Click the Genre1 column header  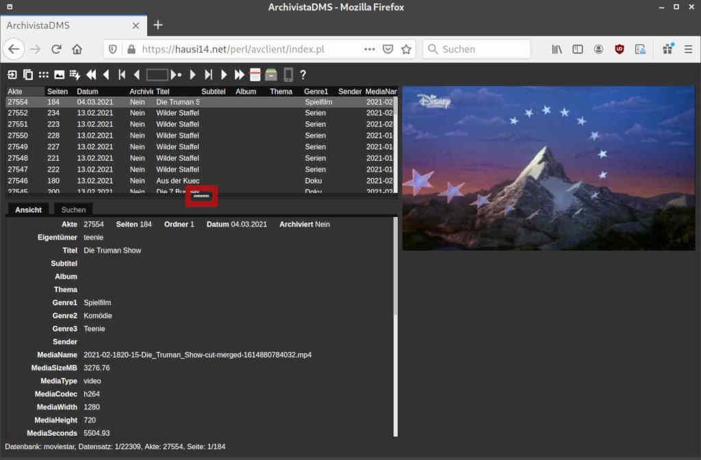(316, 91)
